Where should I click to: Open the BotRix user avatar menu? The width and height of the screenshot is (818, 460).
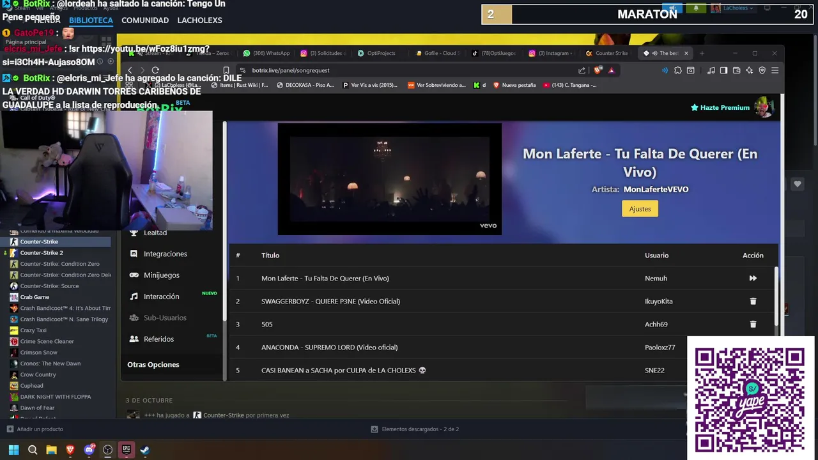pos(764,107)
